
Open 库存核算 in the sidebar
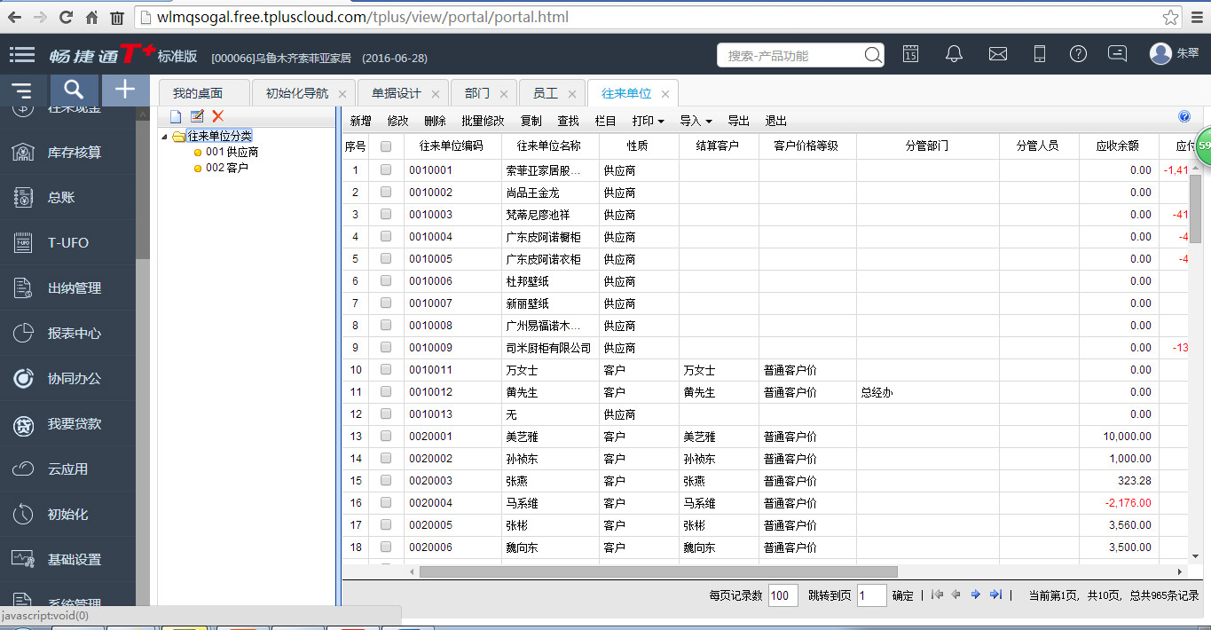pyautogui.click(x=67, y=153)
